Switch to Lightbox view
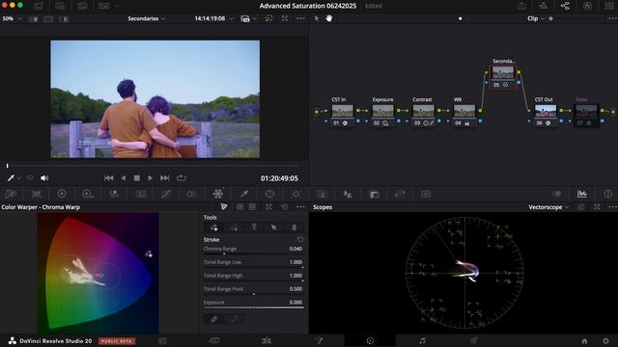Screen dimensions: 618x347 [609, 6]
